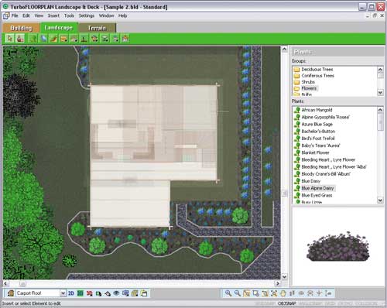
Task: Click the last icon of the bottom-left view toolbar
Action: 144,293
